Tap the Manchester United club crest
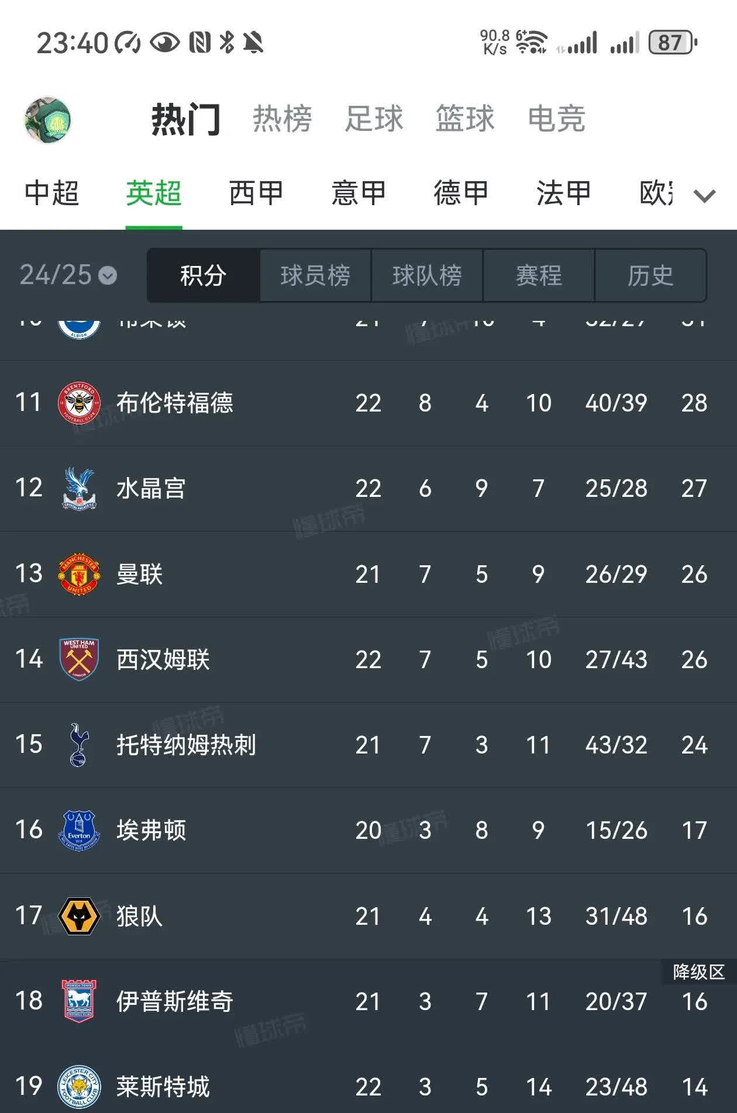737x1113 pixels. pos(79,574)
